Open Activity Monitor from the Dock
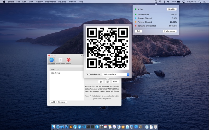 [93, 127]
